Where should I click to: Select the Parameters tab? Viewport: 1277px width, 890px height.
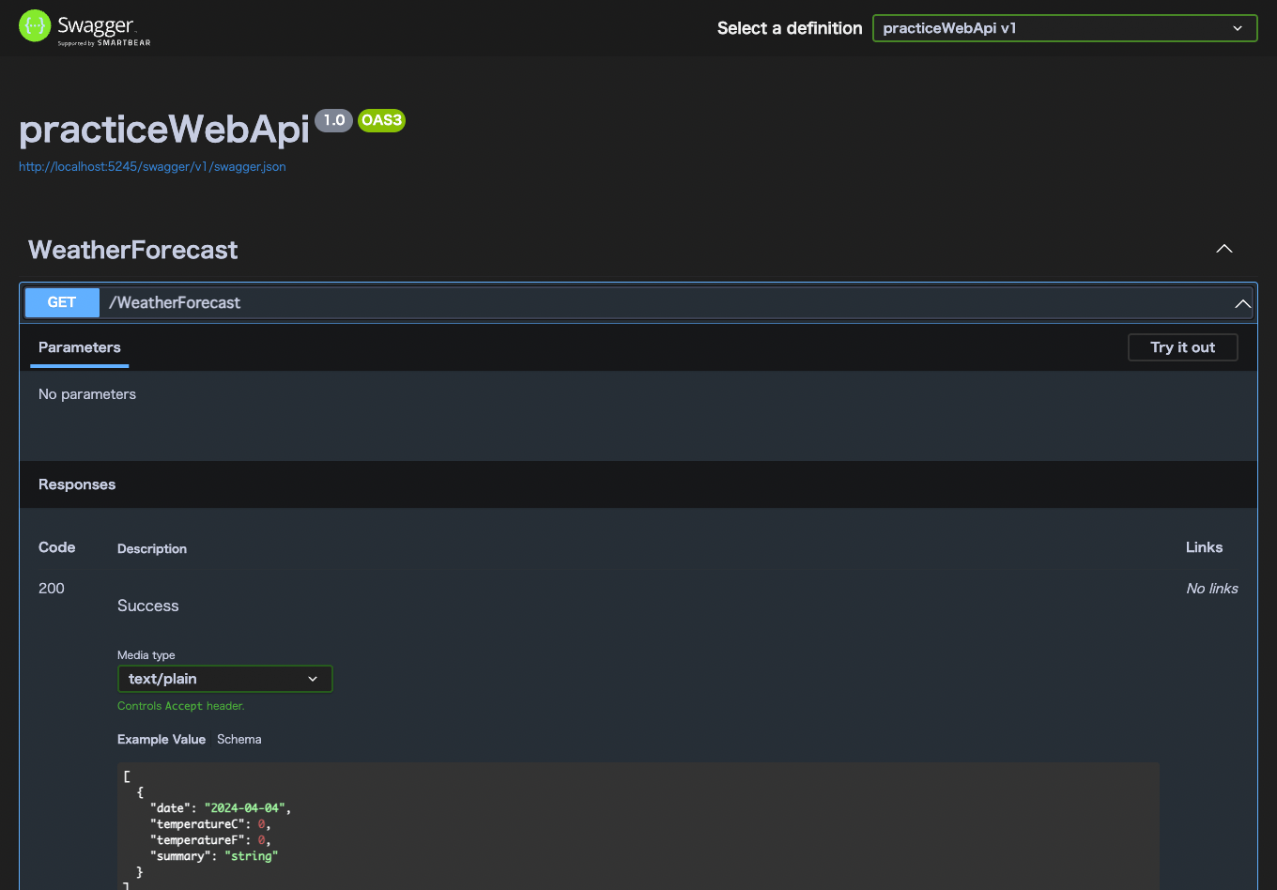(80, 347)
